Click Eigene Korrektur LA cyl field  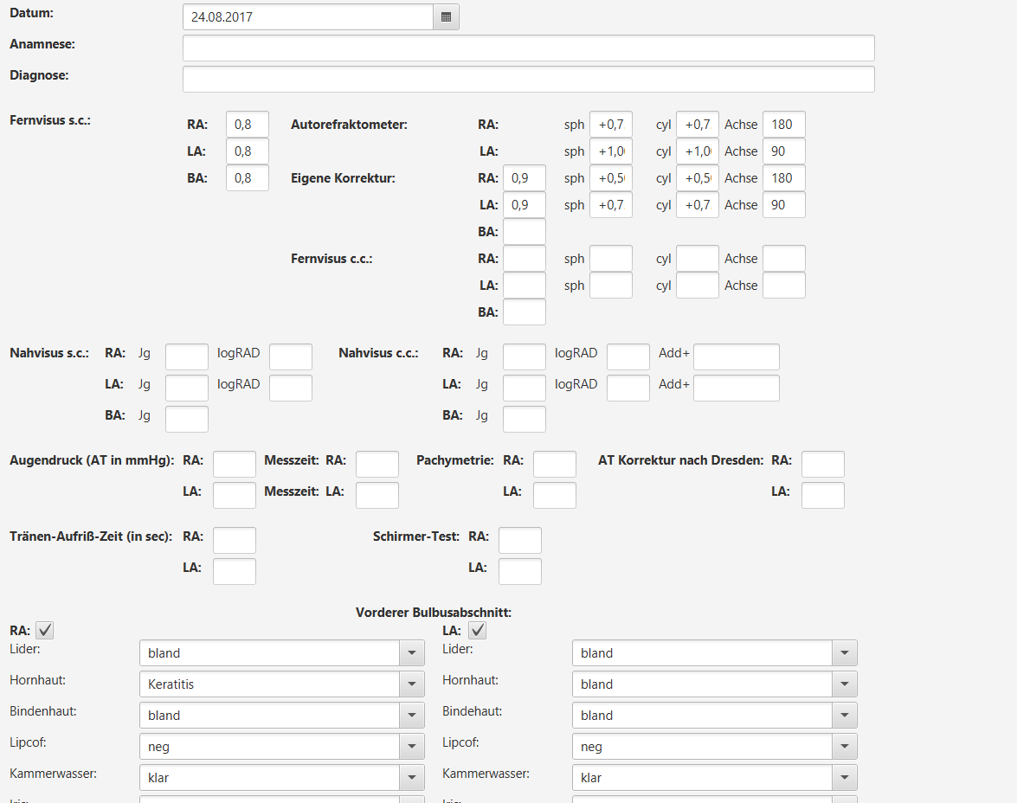click(x=698, y=205)
